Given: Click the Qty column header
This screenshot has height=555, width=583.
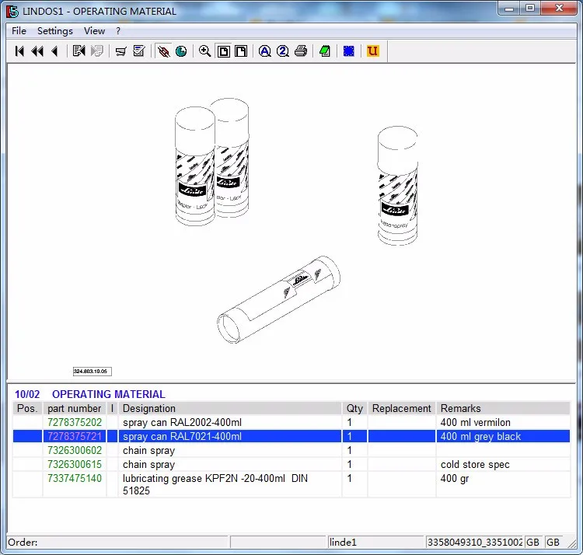Looking at the screenshot, I should (354, 408).
